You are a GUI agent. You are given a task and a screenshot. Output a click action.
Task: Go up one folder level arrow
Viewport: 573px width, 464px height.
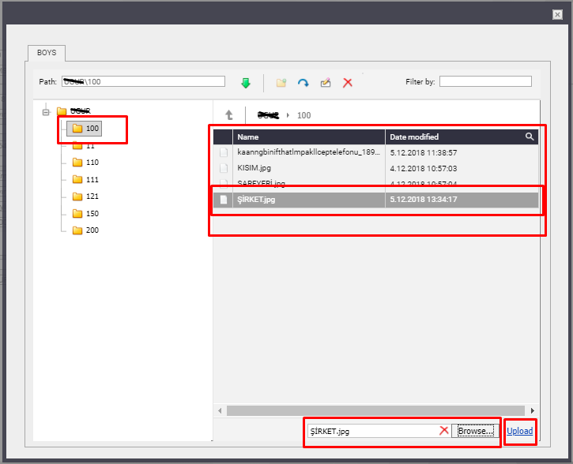click(229, 115)
